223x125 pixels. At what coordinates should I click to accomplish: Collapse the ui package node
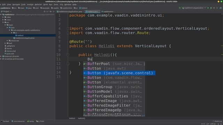point(11,33)
